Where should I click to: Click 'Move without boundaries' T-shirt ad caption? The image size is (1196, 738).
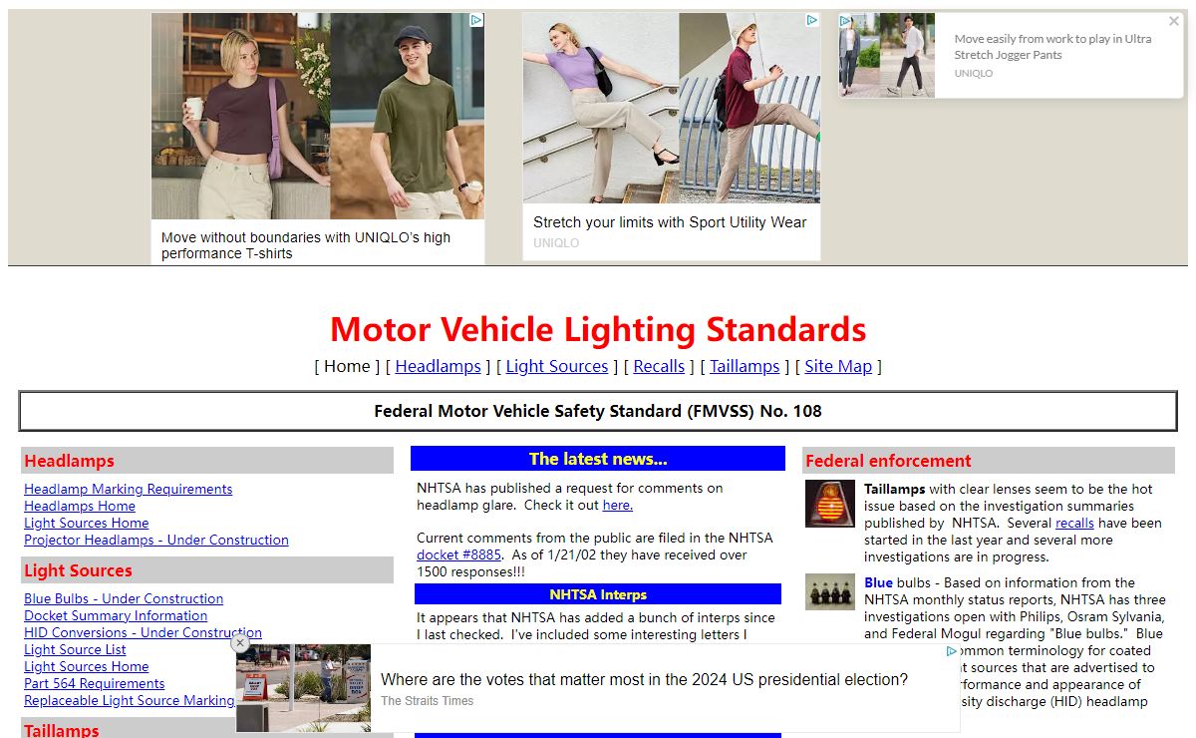[x=306, y=245]
